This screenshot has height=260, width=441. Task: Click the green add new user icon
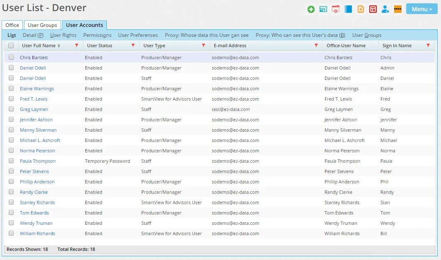(311, 9)
